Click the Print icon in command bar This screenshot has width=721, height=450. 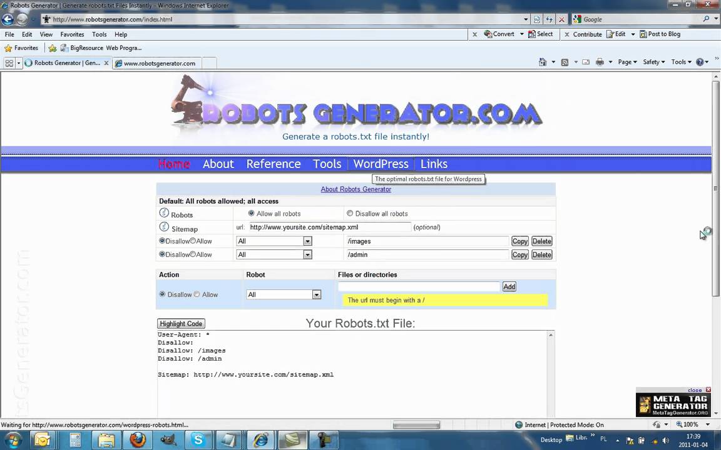click(x=600, y=62)
